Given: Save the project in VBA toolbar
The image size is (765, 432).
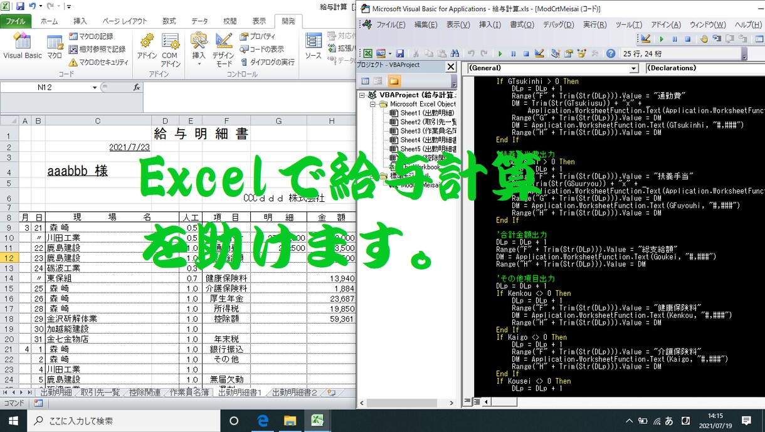Looking at the screenshot, I should tap(400, 54).
